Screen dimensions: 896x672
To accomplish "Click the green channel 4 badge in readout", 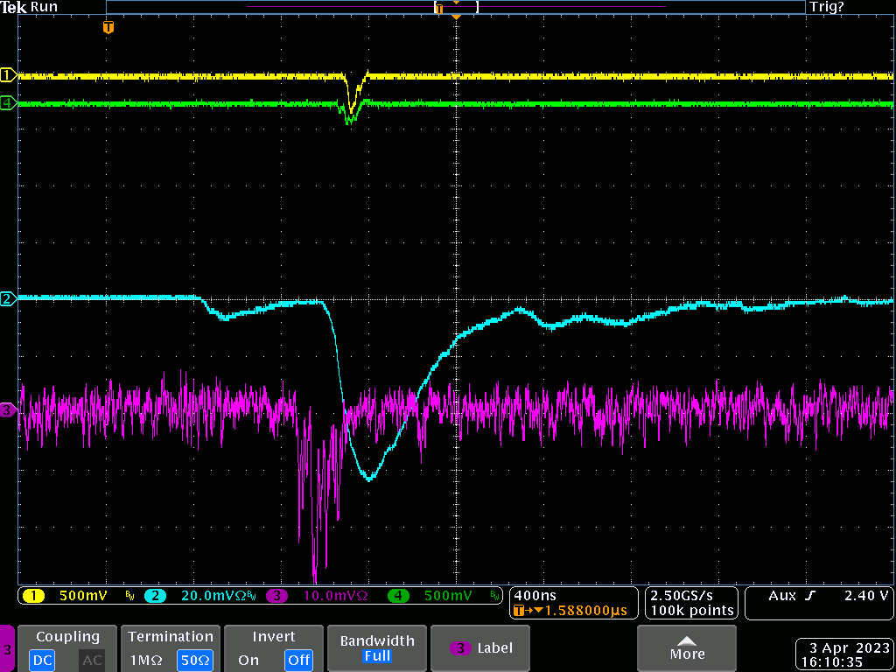I will coord(398,596).
